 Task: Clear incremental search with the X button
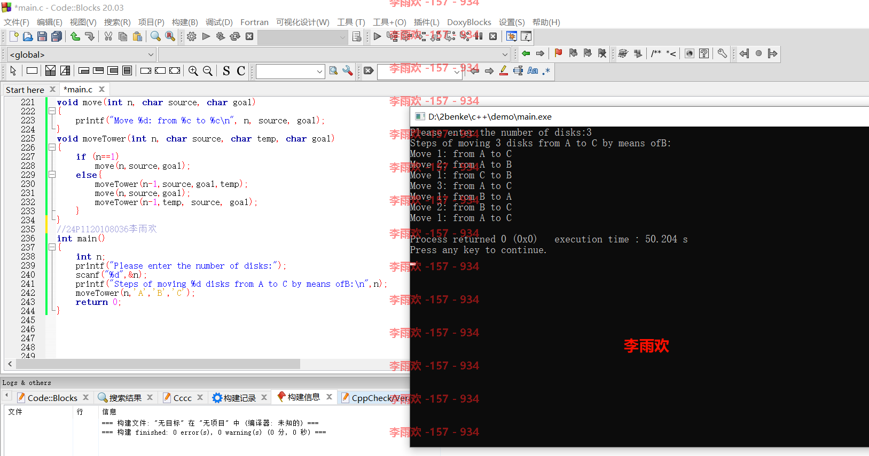click(369, 70)
